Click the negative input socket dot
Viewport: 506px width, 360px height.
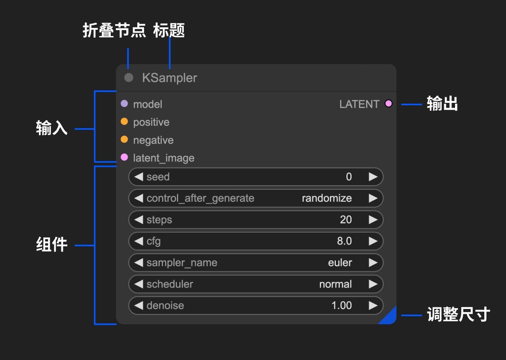[124, 139]
